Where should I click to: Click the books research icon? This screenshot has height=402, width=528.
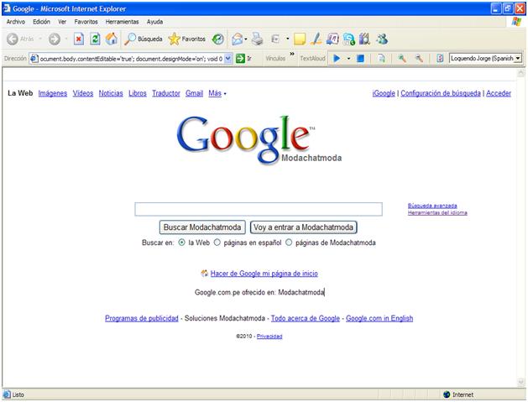364,39
